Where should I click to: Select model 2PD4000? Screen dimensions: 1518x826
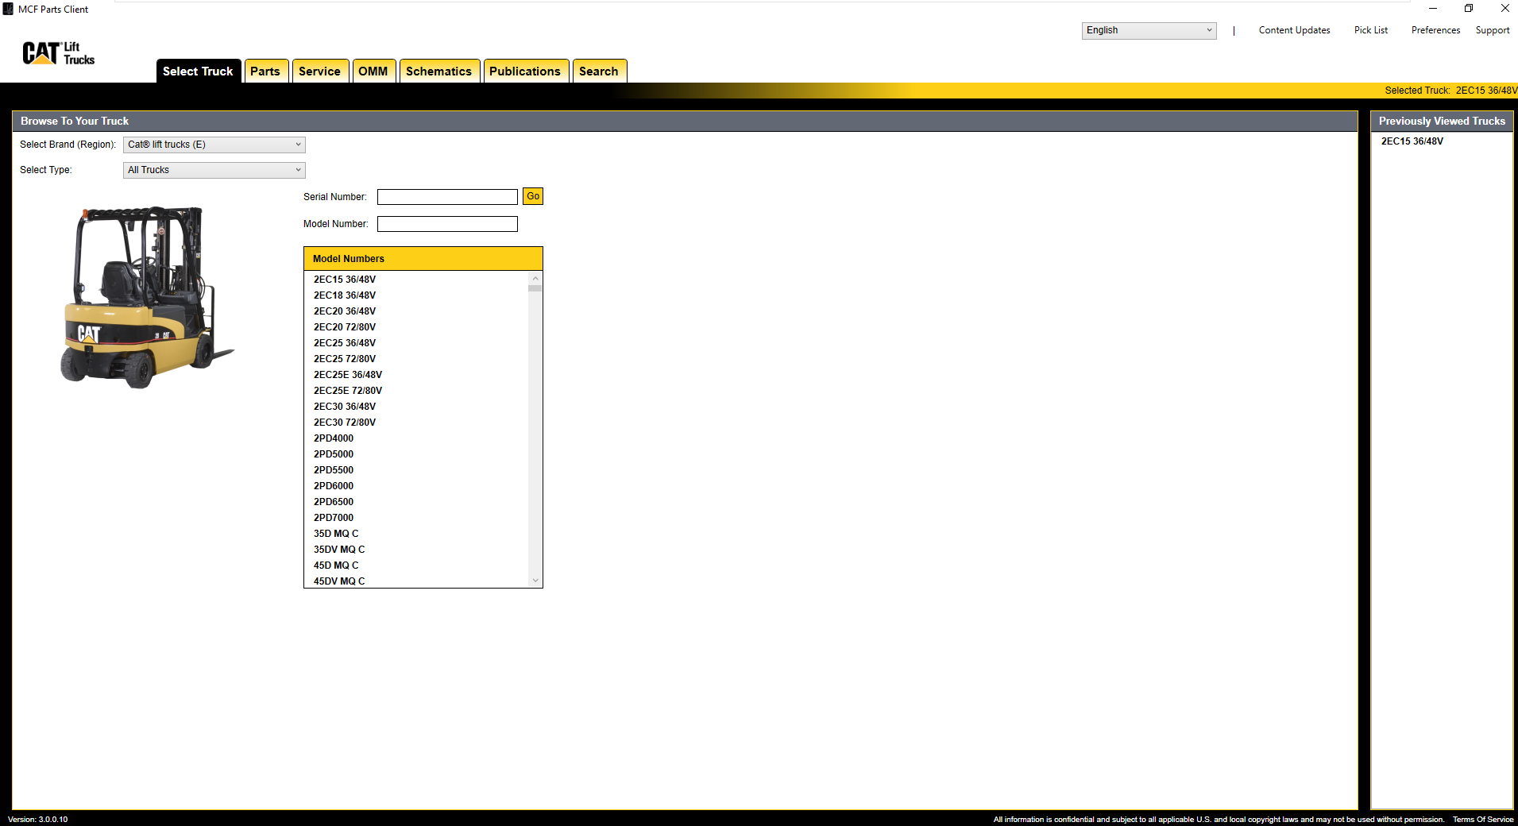click(334, 438)
